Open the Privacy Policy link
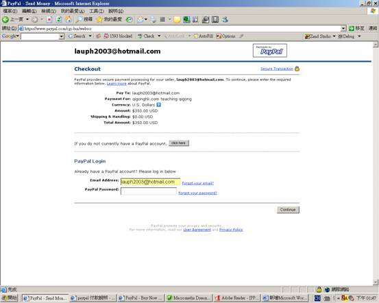The height and width of the screenshot is (303, 379). pos(231,230)
